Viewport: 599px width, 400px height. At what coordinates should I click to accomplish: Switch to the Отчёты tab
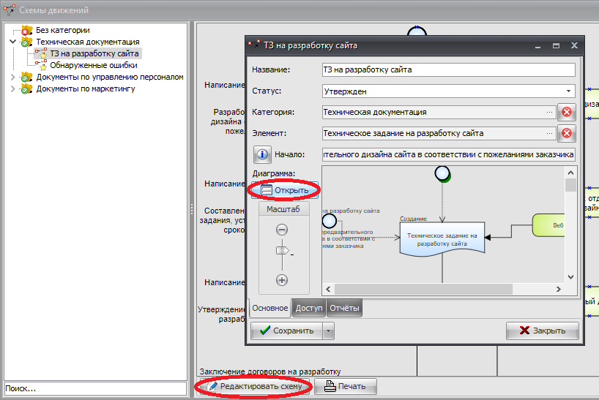point(344,309)
